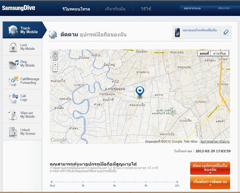240x193 pixels.
Task: Open Unlock My Screen icon
Action: [13, 132]
